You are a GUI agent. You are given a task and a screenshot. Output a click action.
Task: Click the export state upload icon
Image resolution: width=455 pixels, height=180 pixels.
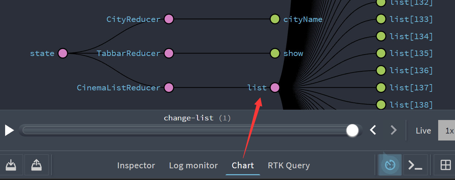tap(37, 165)
